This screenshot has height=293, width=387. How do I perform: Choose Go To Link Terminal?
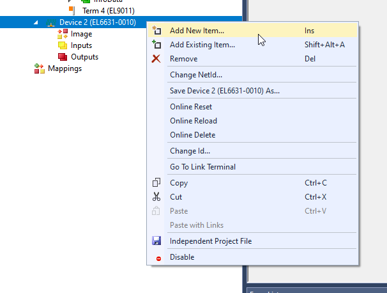click(202, 167)
